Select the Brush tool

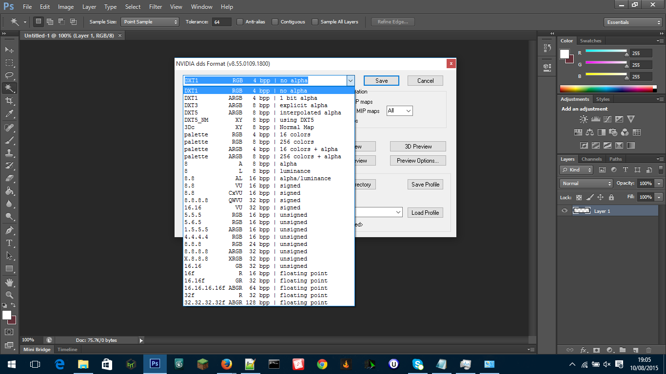(x=9, y=140)
